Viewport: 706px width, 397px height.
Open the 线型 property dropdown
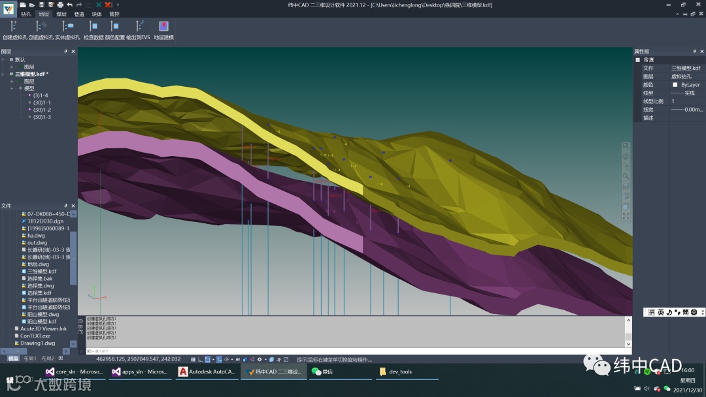click(x=686, y=93)
